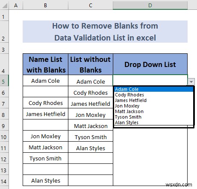
Task: Click the Select All corner triangle
Action: click(4, 6)
